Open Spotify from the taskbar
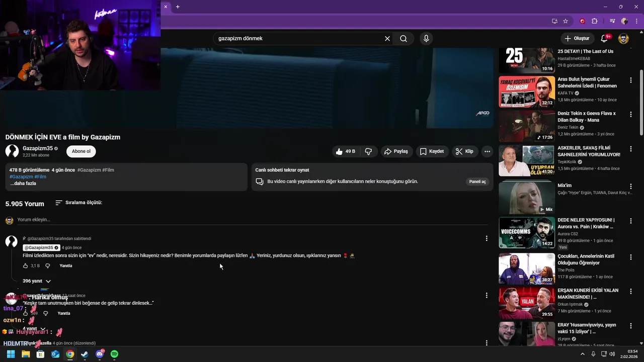Viewport: 644px width, 362px height. pyautogui.click(x=114, y=354)
